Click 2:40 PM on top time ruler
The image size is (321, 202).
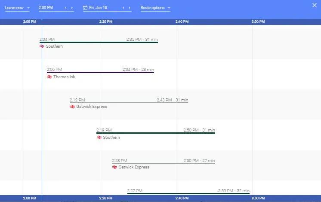182,21
